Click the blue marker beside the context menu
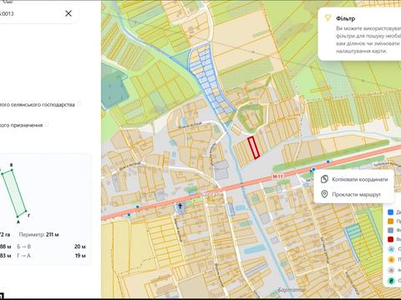The width and height of the screenshot is (401, 300). tap(313, 169)
